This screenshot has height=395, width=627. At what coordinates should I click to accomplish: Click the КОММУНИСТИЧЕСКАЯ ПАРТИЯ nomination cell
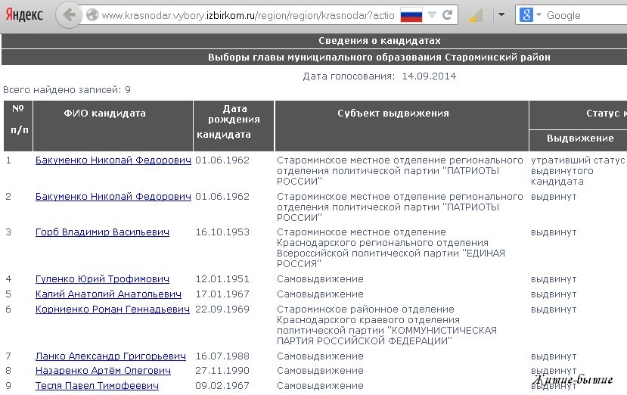click(386, 325)
